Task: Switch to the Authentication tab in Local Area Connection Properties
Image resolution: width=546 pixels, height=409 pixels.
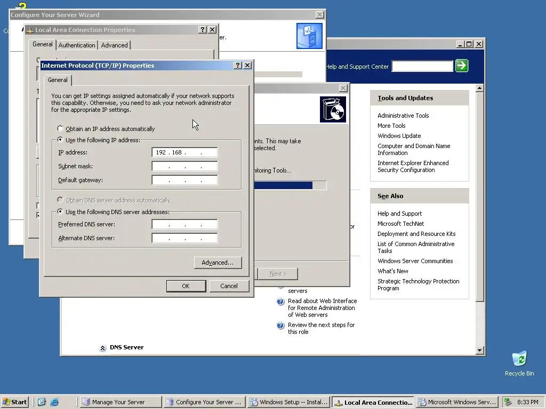Action: click(x=77, y=45)
